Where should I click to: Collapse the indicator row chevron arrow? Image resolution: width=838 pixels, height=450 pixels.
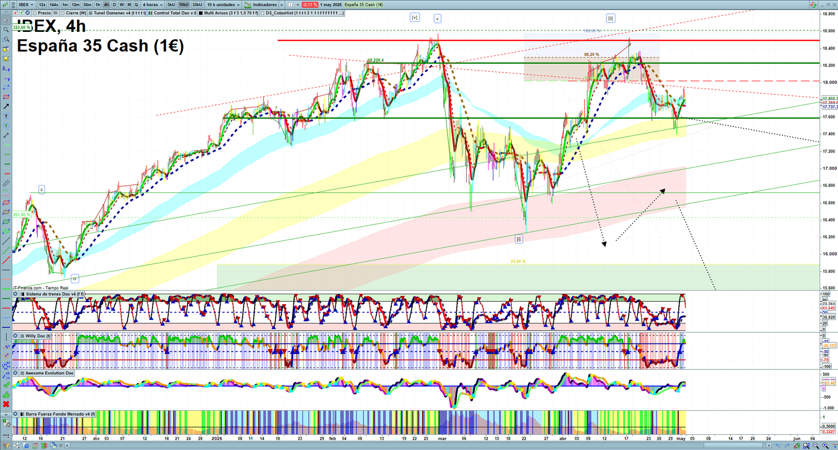tap(6, 13)
